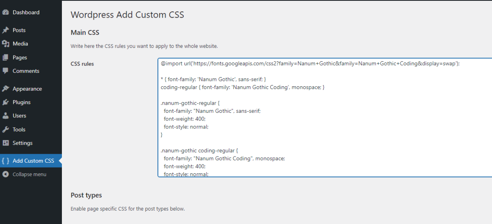
Task: Click the Posts pushpin icon
Action: click(5, 30)
